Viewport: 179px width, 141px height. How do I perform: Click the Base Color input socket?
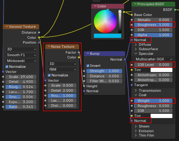point(132,15)
